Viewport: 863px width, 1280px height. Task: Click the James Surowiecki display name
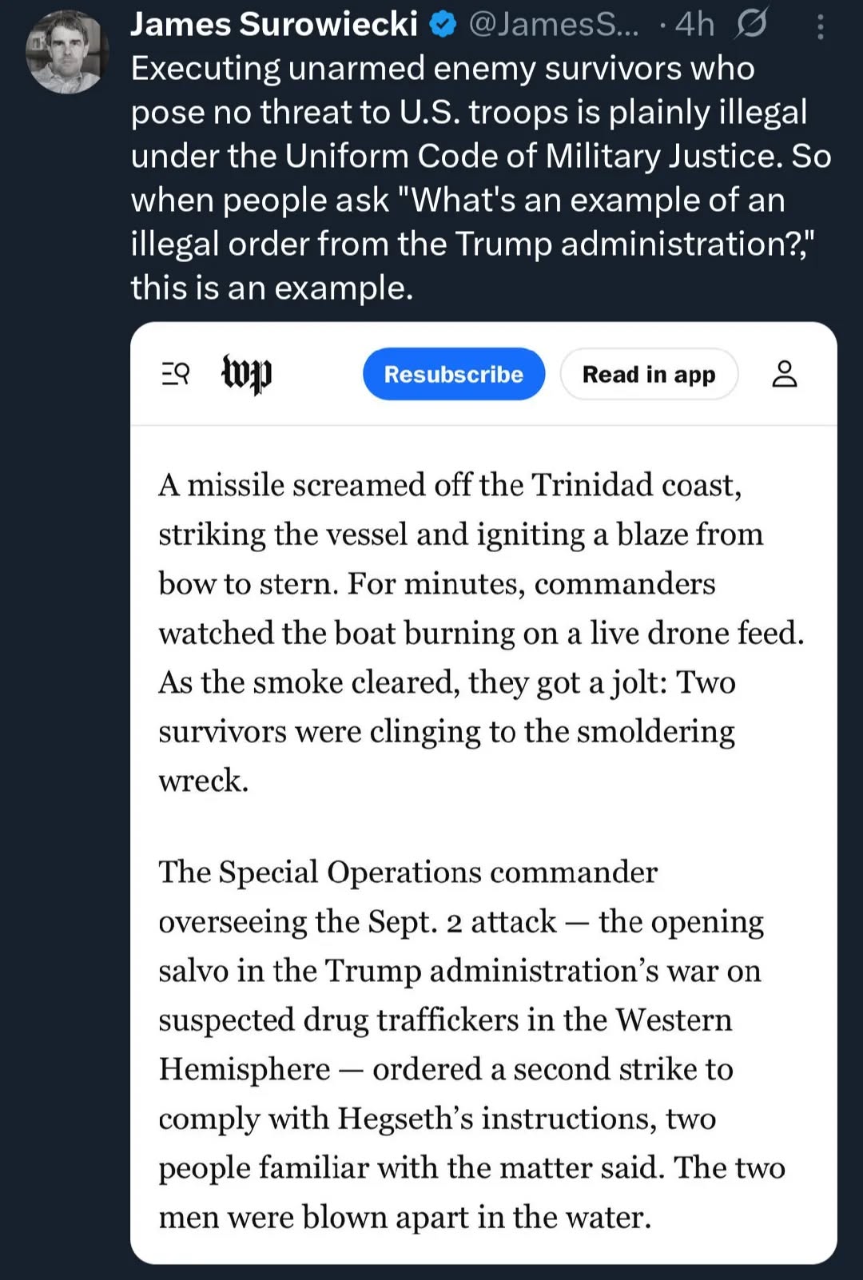point(274,25)
